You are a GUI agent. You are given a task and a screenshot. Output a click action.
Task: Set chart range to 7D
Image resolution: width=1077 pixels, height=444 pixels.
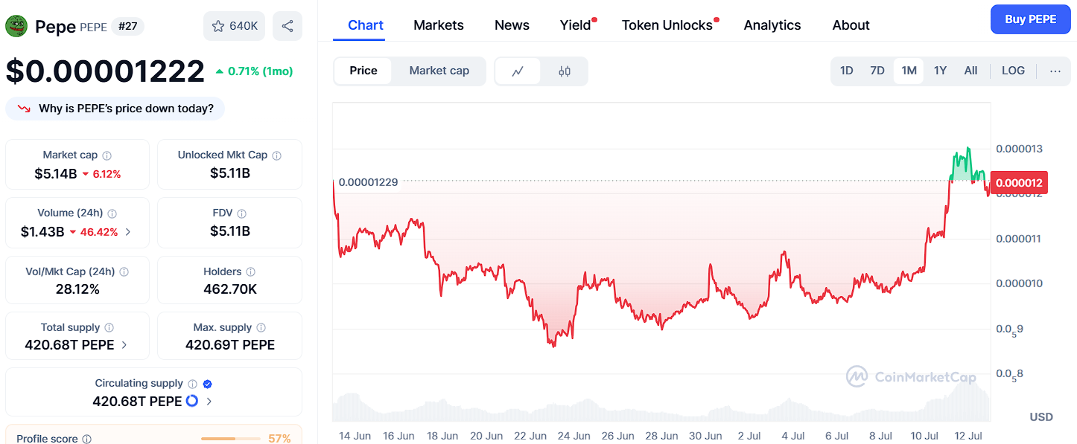click(877, 71)
